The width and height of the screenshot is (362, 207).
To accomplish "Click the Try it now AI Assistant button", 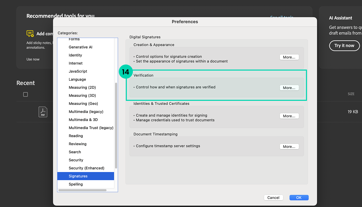I will click(x=344, y=46).
